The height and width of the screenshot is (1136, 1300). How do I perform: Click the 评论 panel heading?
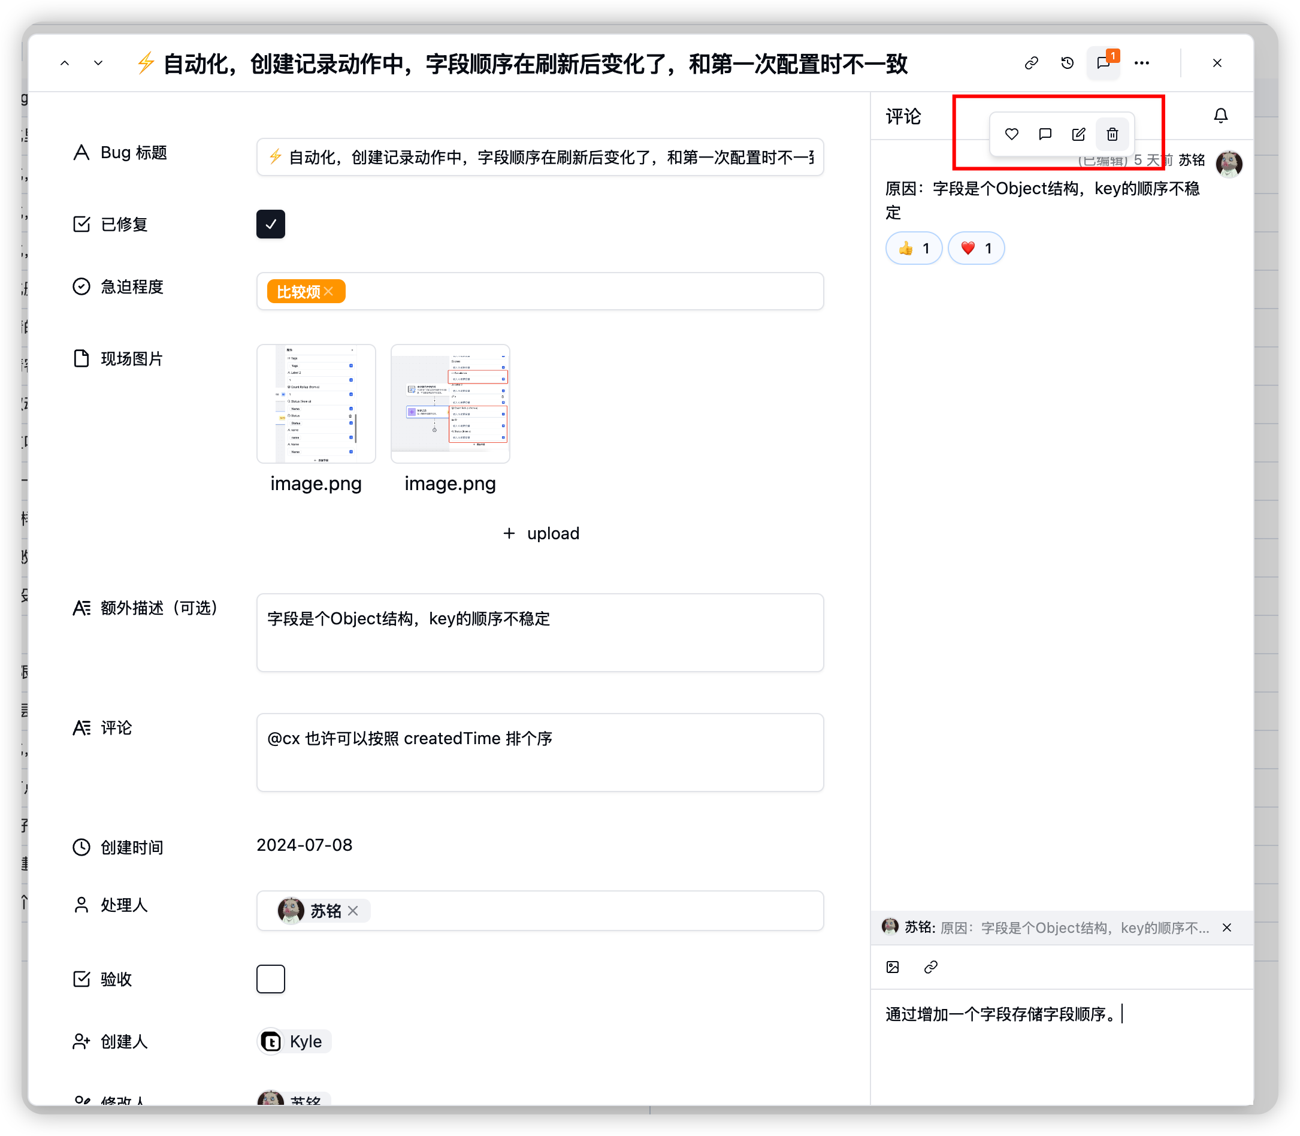(903, 116)
